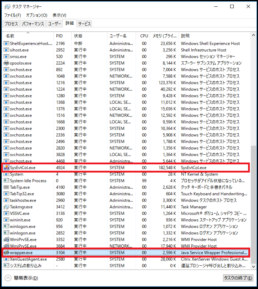Select memory value 123,376 K
Viewport: 258px width, 289px height.
coord(167,83)
